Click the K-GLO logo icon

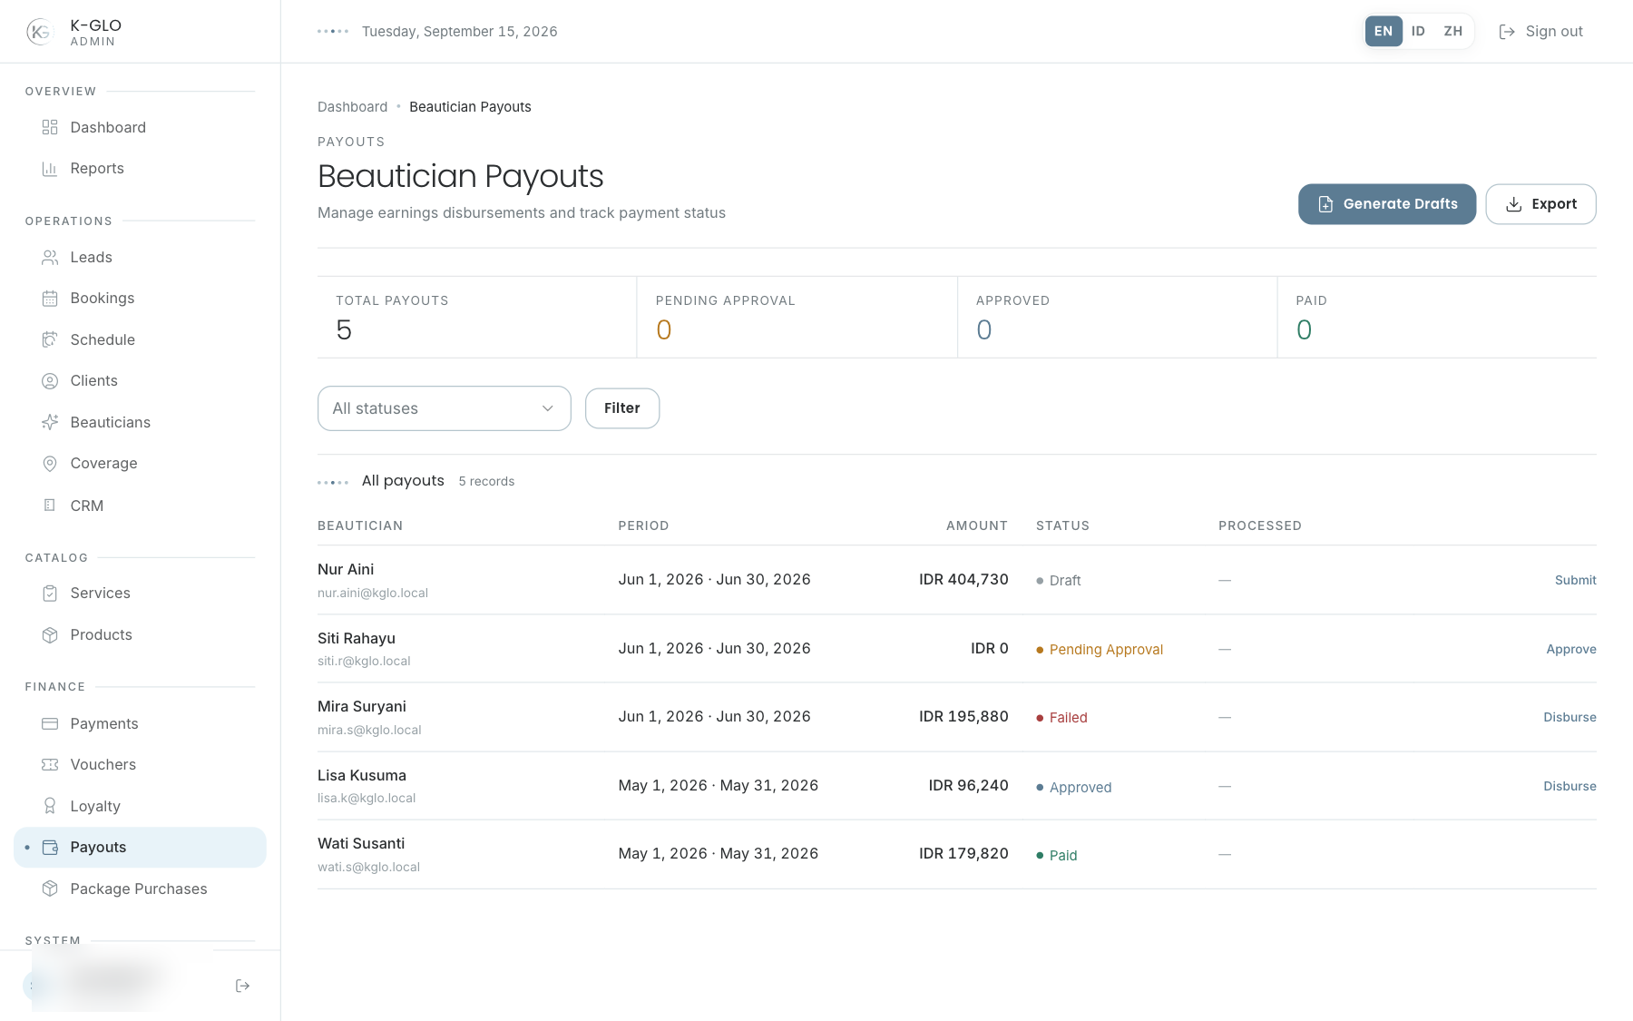(39, 32)
